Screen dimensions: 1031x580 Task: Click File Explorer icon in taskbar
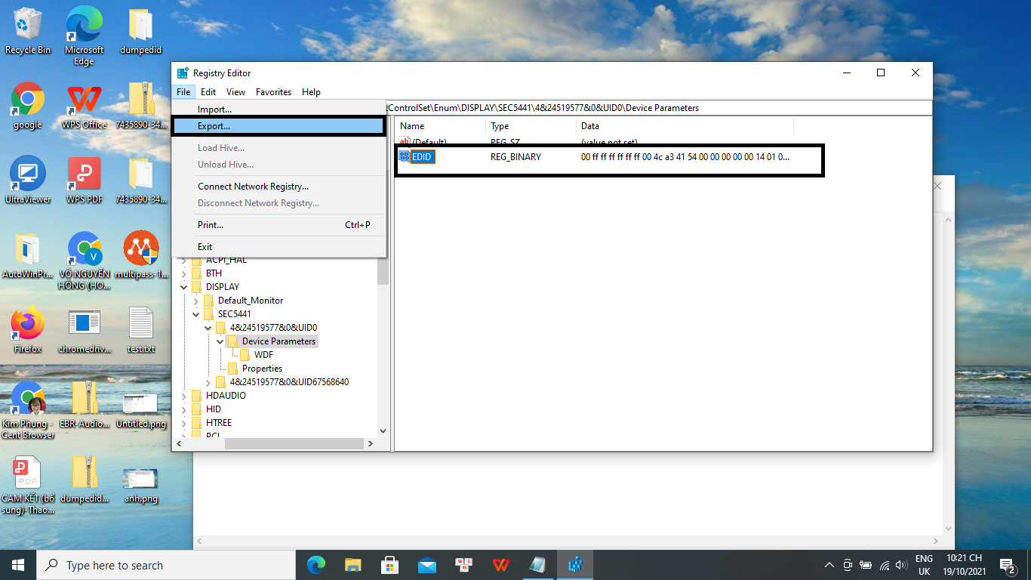click(x=353, y=565)
